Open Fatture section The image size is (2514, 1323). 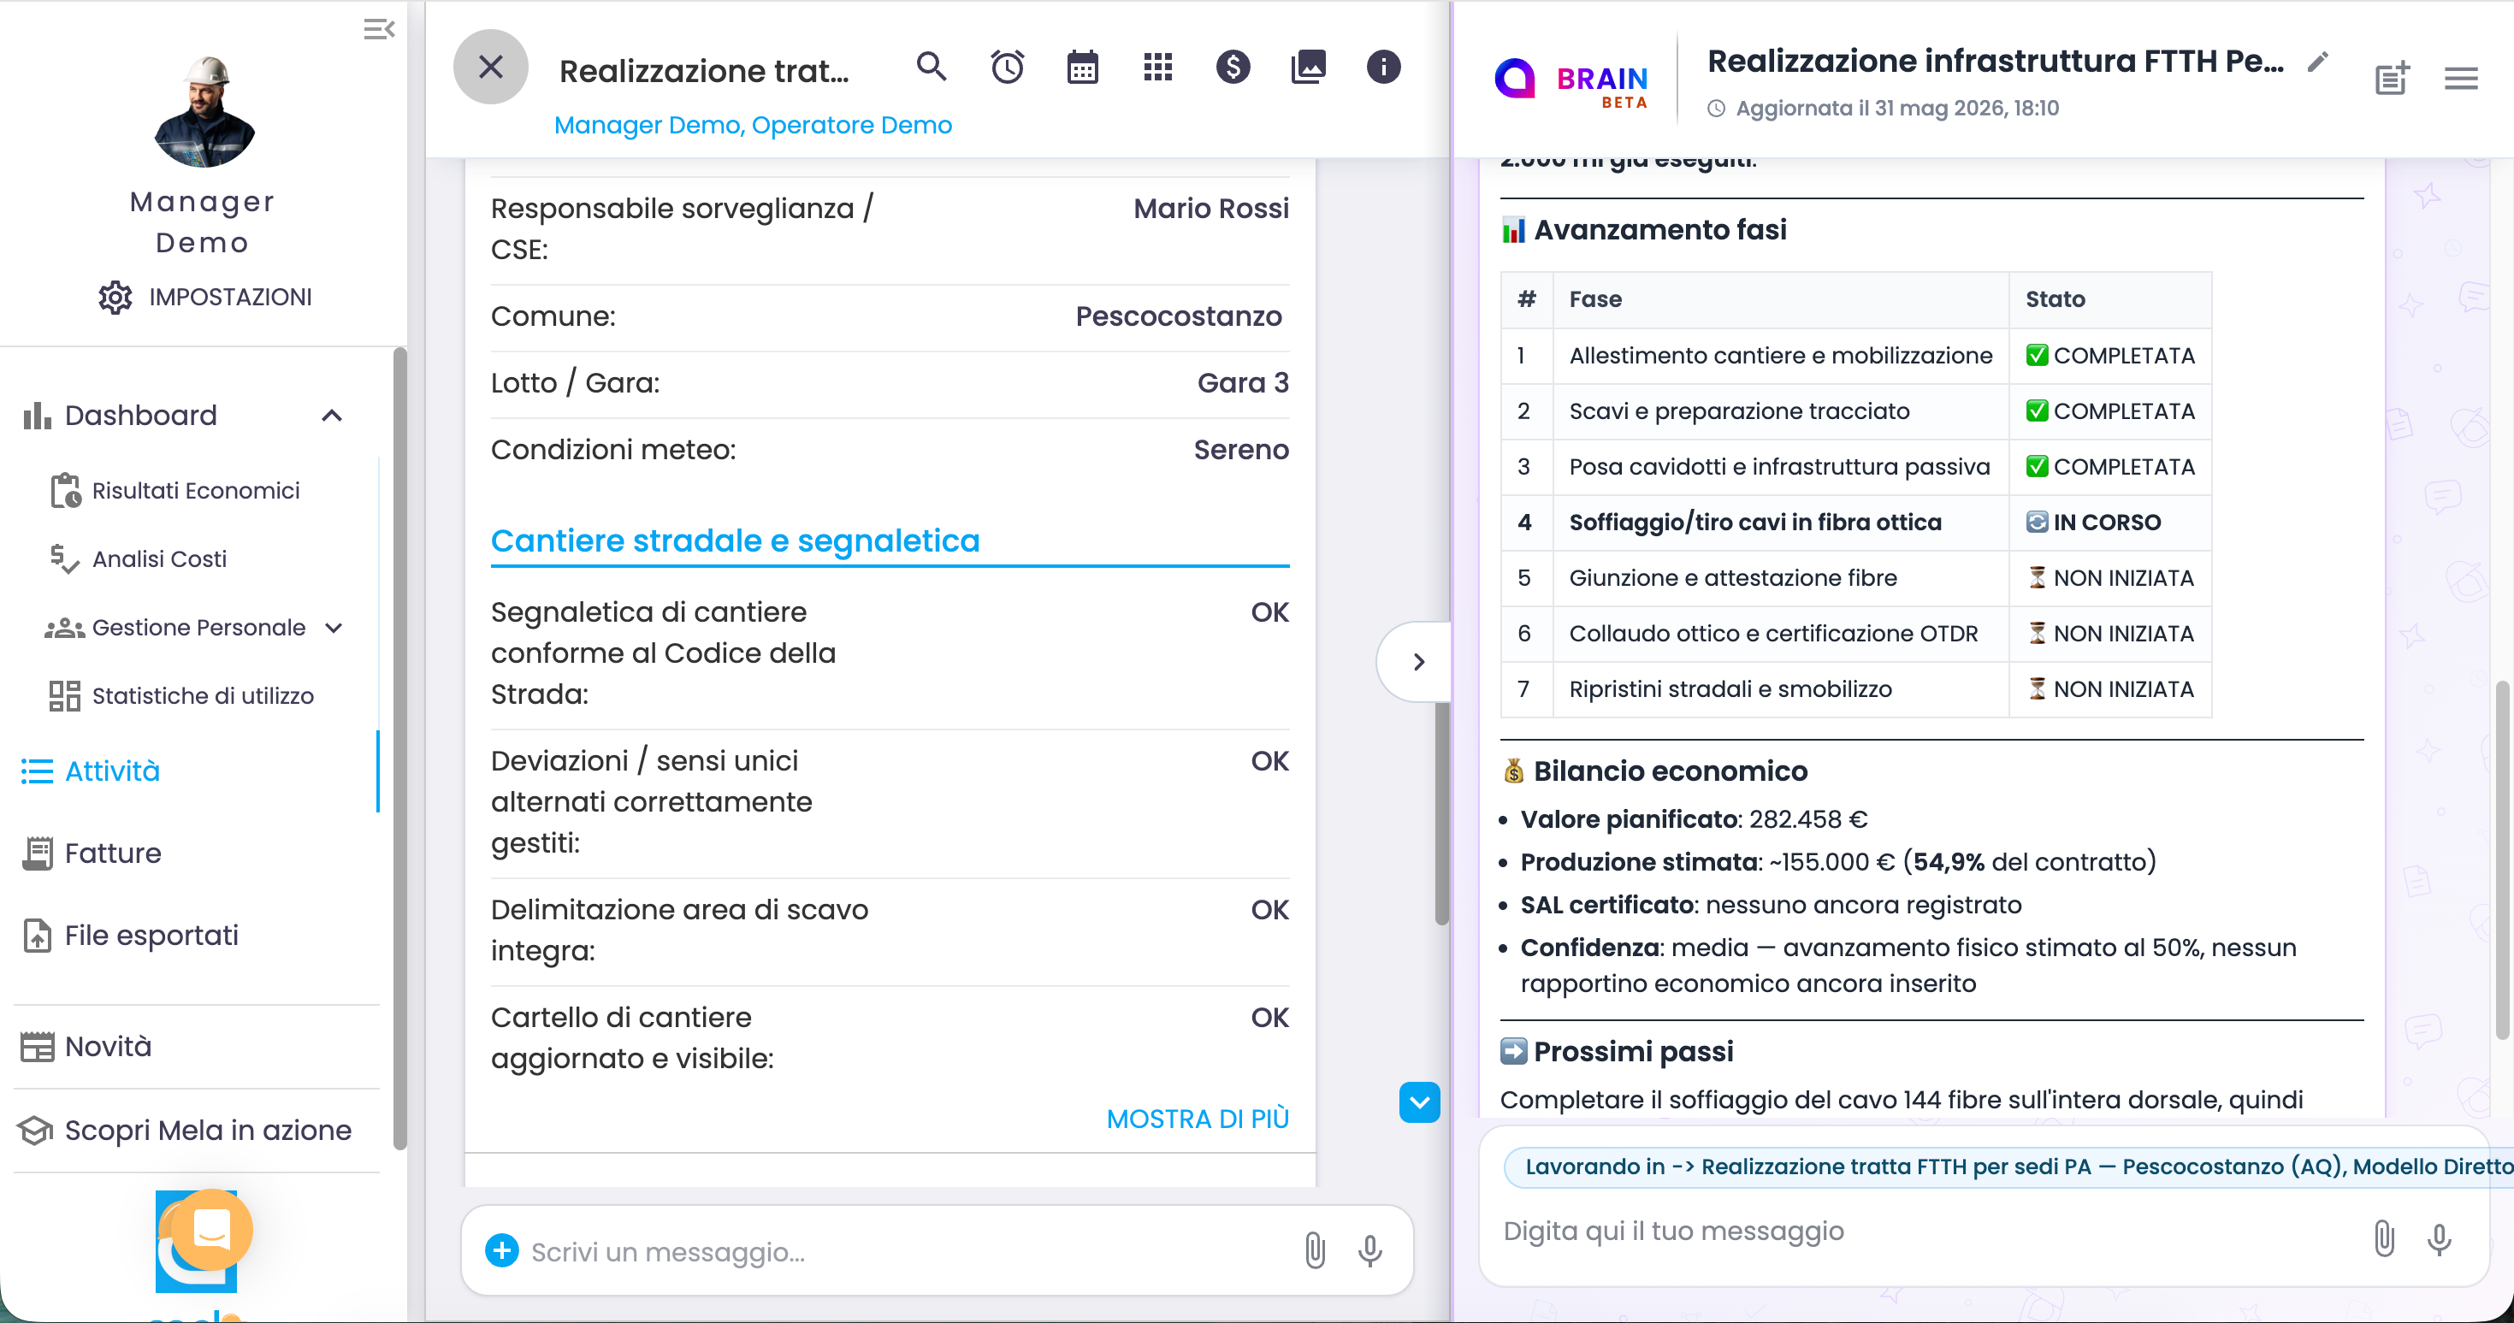coord(92,853)
